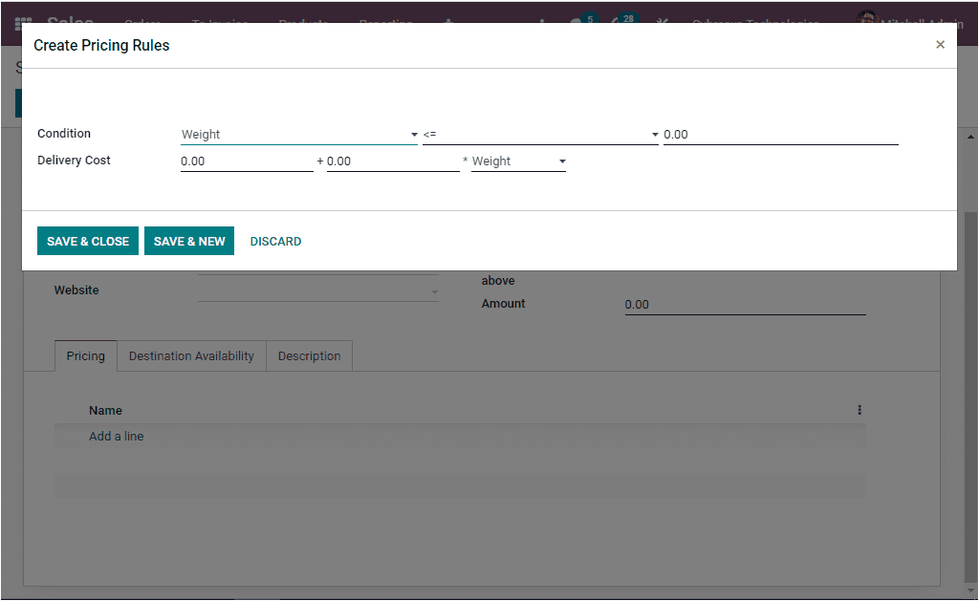Open the <= operator dropdown
979x601 pixels.
654,134
